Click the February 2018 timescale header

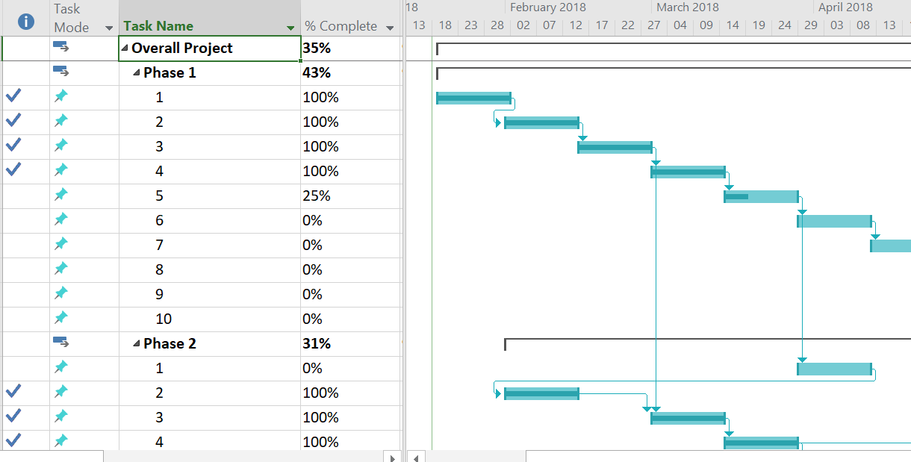547,7
